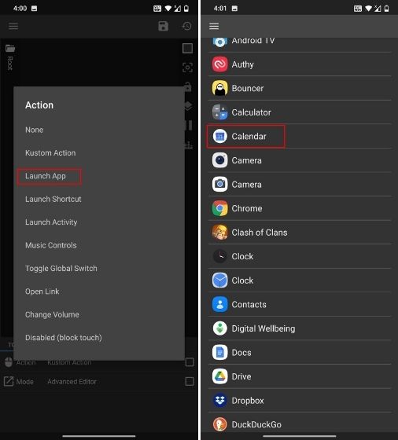Tick the checkbox on the Action row

(190, 362)
